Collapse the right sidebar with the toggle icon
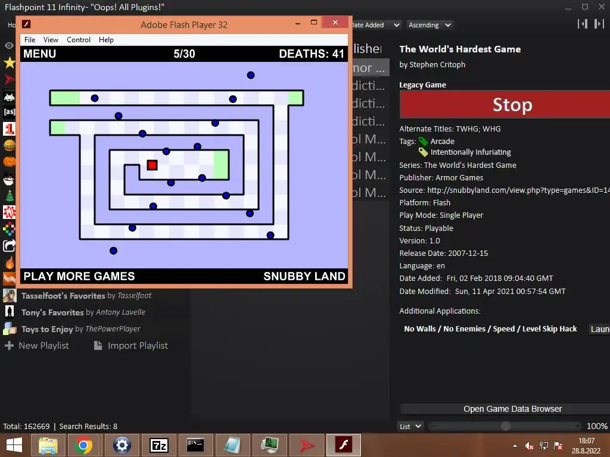Viewport: 610px width, 457px height. click(x=599, y=24)
